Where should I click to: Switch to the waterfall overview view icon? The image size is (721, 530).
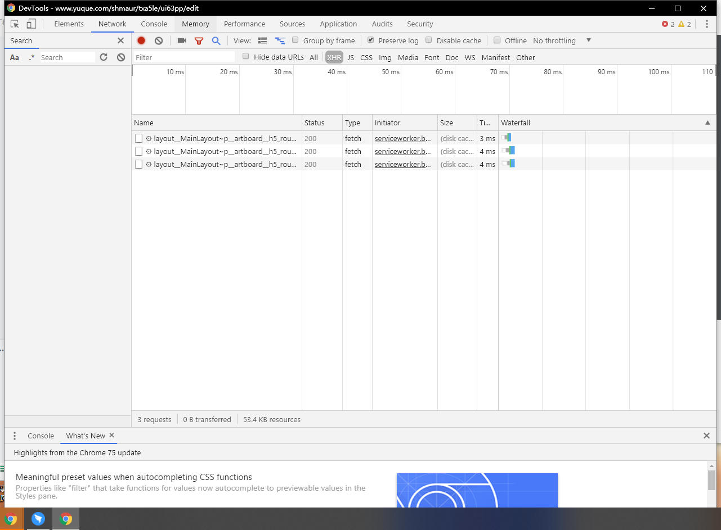click(280, 40)
